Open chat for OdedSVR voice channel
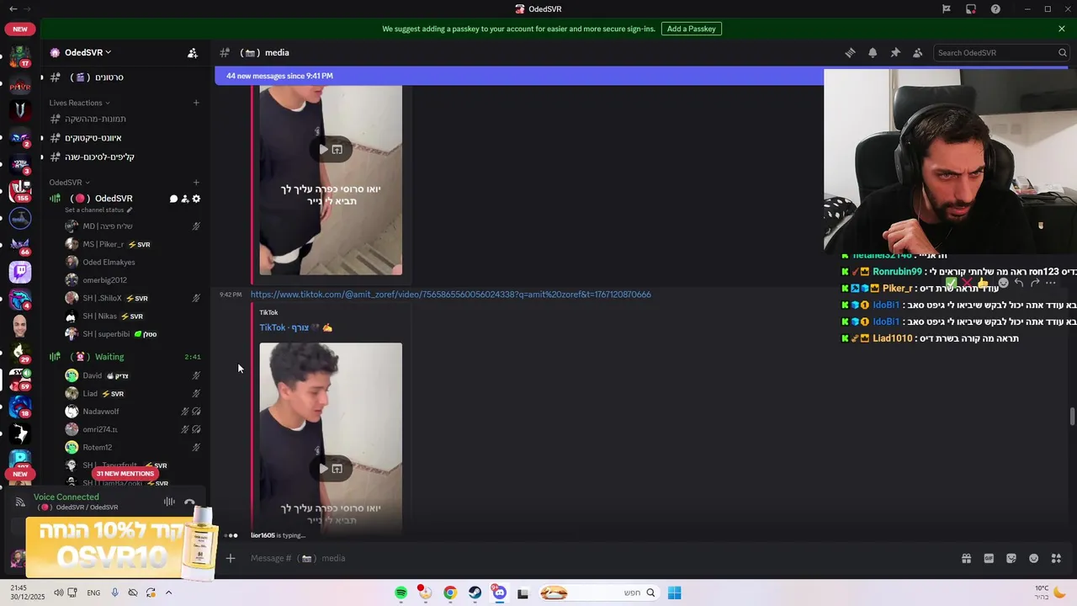Viewport: 1077px width, 606px height. tap(174, 199)
